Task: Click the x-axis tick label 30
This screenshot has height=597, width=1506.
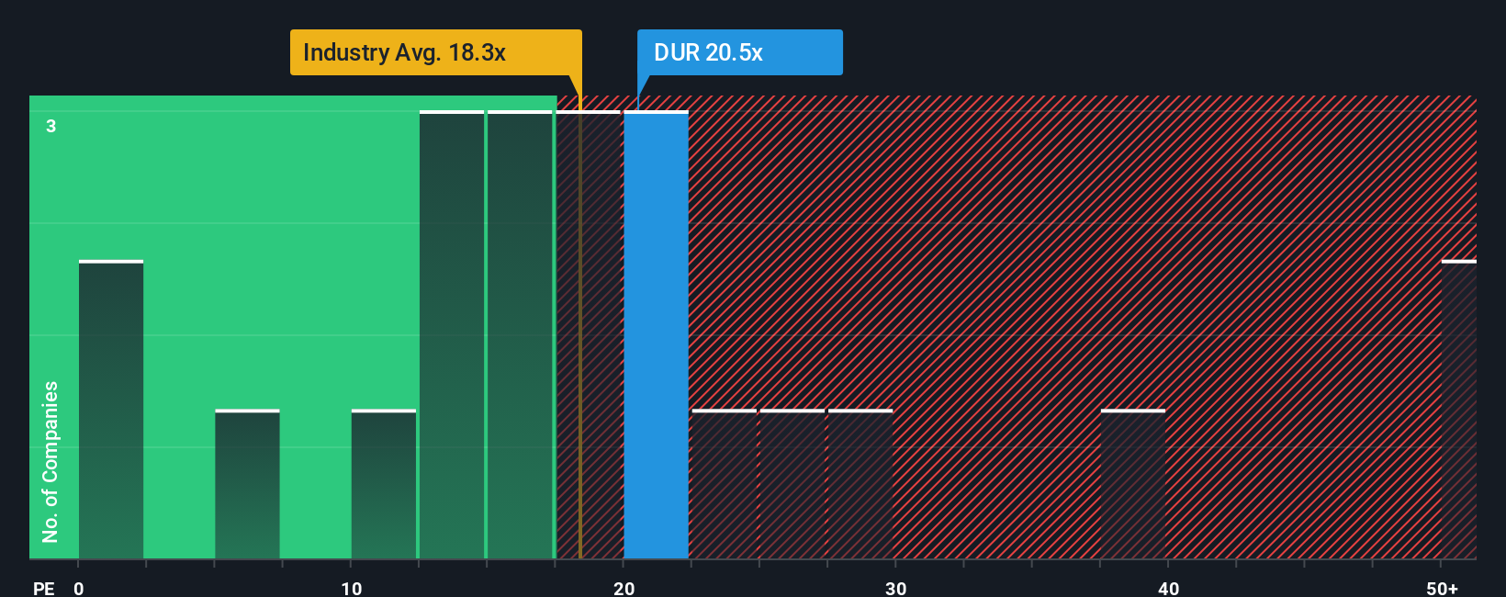Action: 896,589
